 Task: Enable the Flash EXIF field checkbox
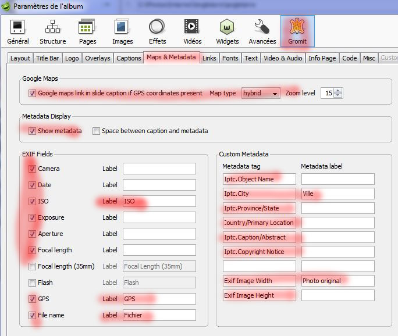click(32, 283)
